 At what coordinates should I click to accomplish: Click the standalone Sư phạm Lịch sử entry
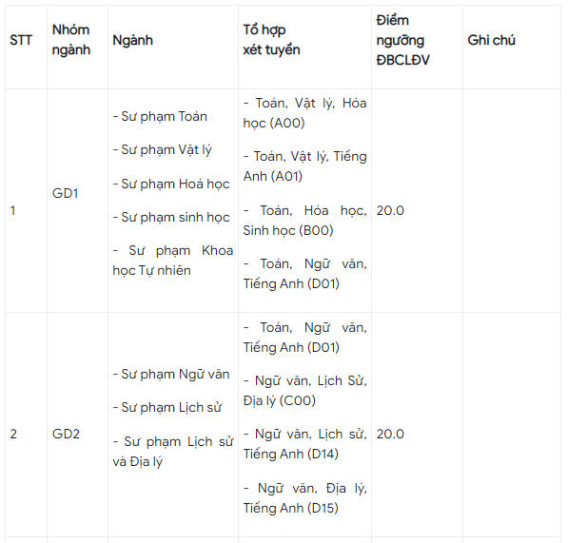point(167,408)
